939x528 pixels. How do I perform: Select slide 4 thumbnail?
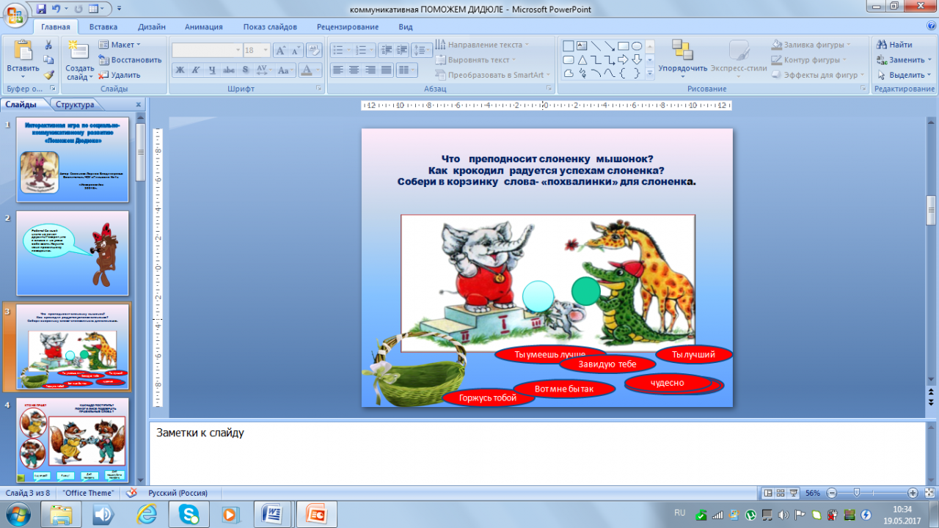(73, 440)
